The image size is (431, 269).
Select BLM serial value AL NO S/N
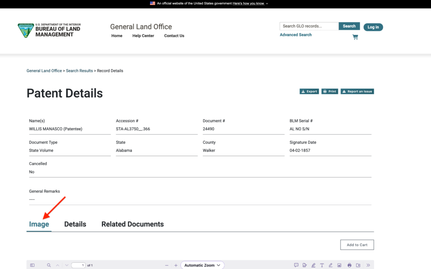(299, 129)
